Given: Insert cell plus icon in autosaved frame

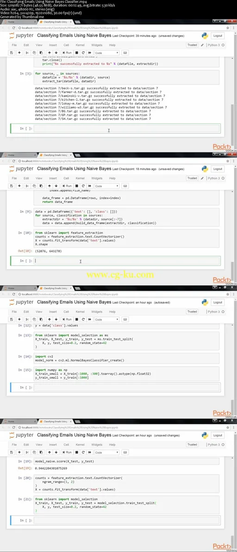Looking at the screenshot, I should (x=19, y=320).
